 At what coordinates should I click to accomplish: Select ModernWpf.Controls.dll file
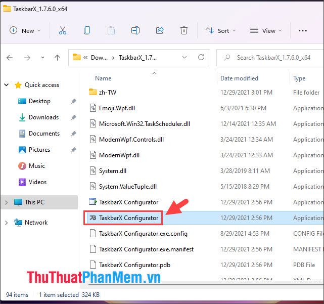point(131,140)
